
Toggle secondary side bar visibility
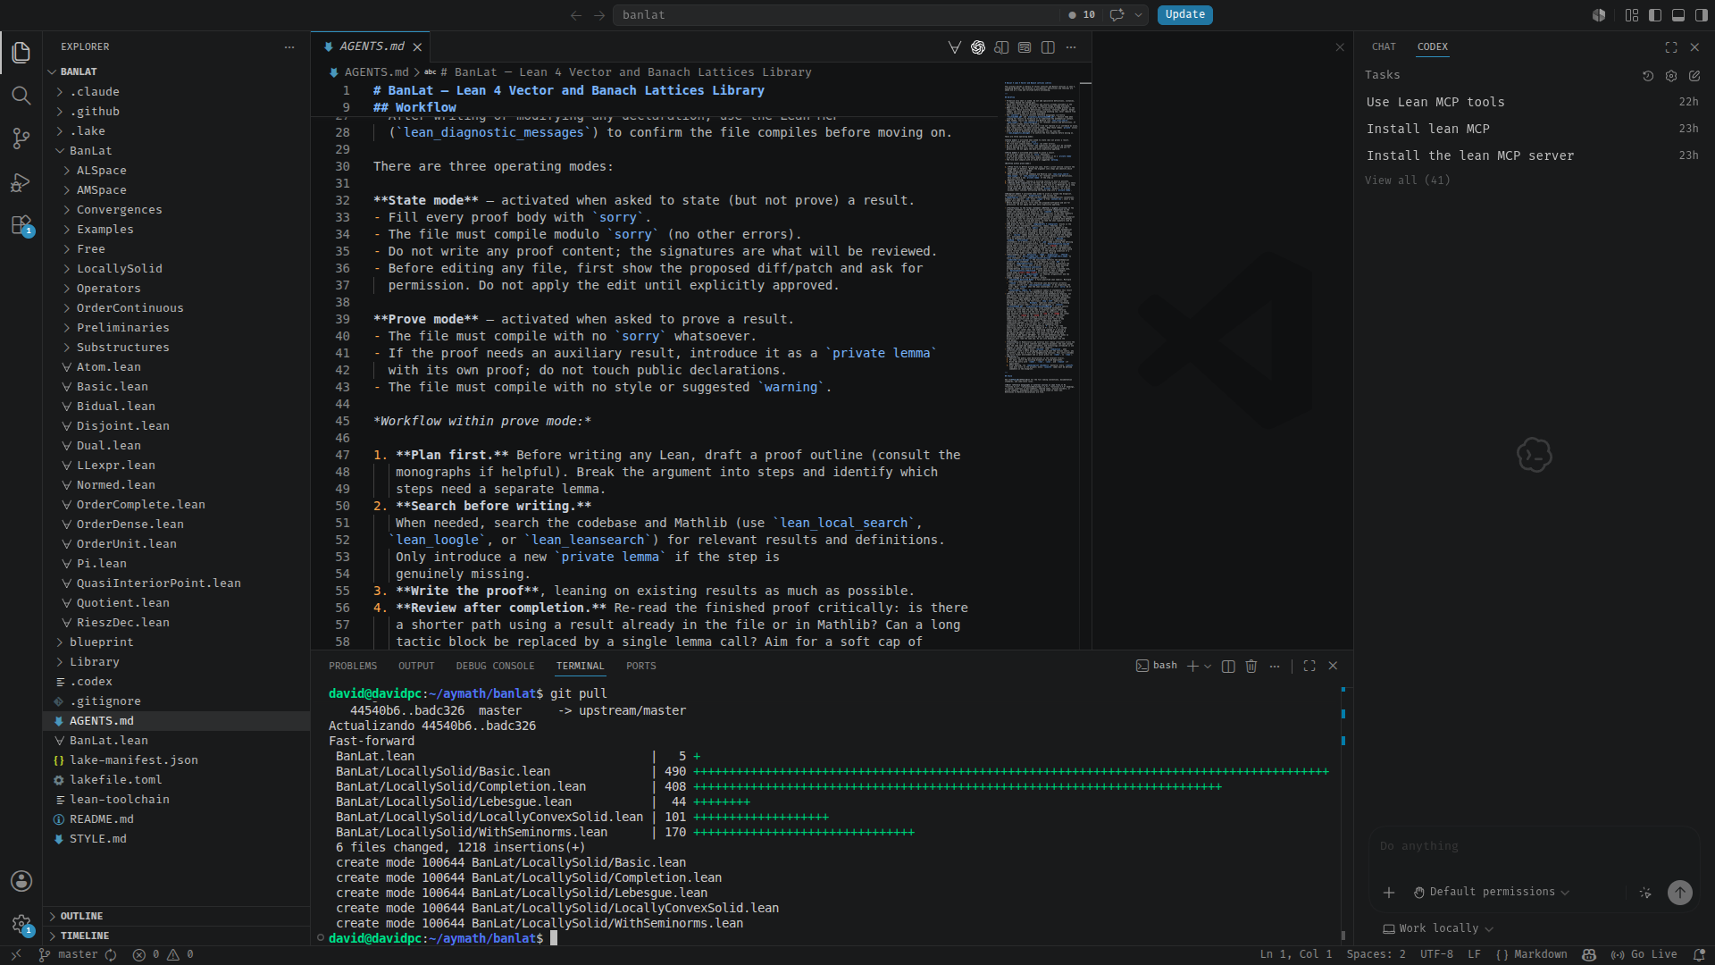(x=1702, y=15)
